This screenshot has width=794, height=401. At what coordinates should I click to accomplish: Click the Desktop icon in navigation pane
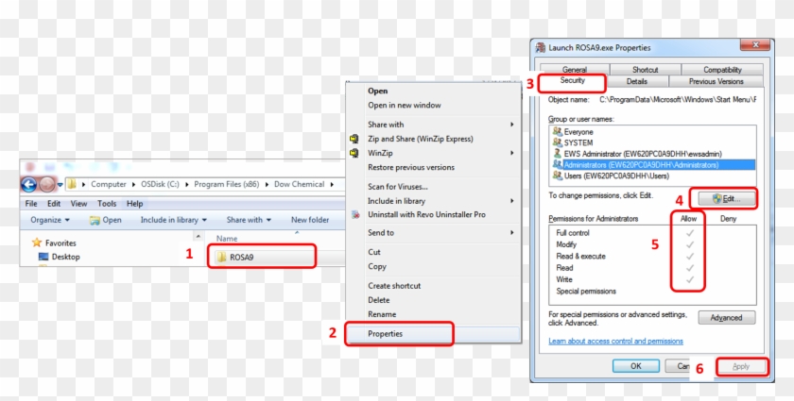(x=43, y=257)
